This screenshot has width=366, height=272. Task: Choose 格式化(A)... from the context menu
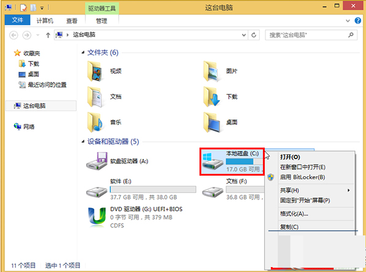click(294, 213)
